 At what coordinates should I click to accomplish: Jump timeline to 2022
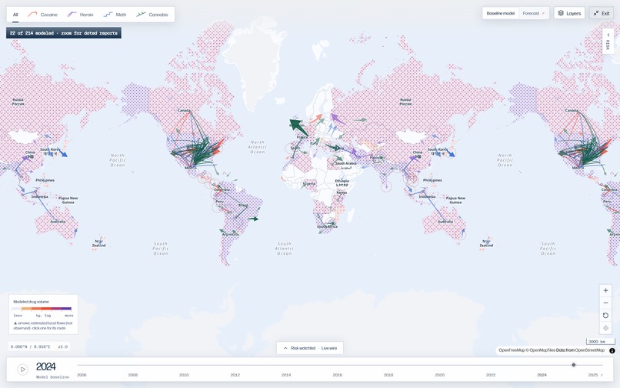click(491, 375)
